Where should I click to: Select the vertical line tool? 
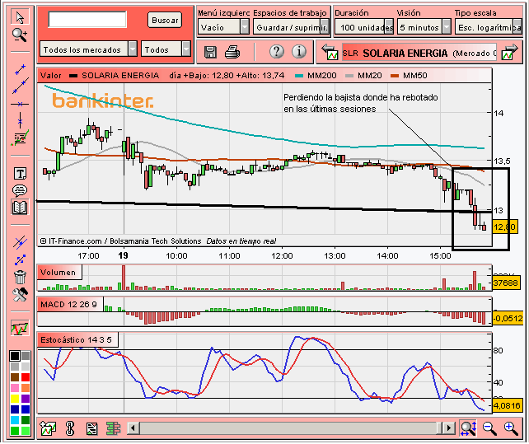pos(21,120)
